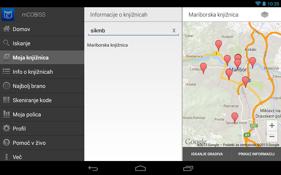Open the map layers icon
Image resolution: width=281 pixels, height=175 pixels.
(x=265, y=15)
